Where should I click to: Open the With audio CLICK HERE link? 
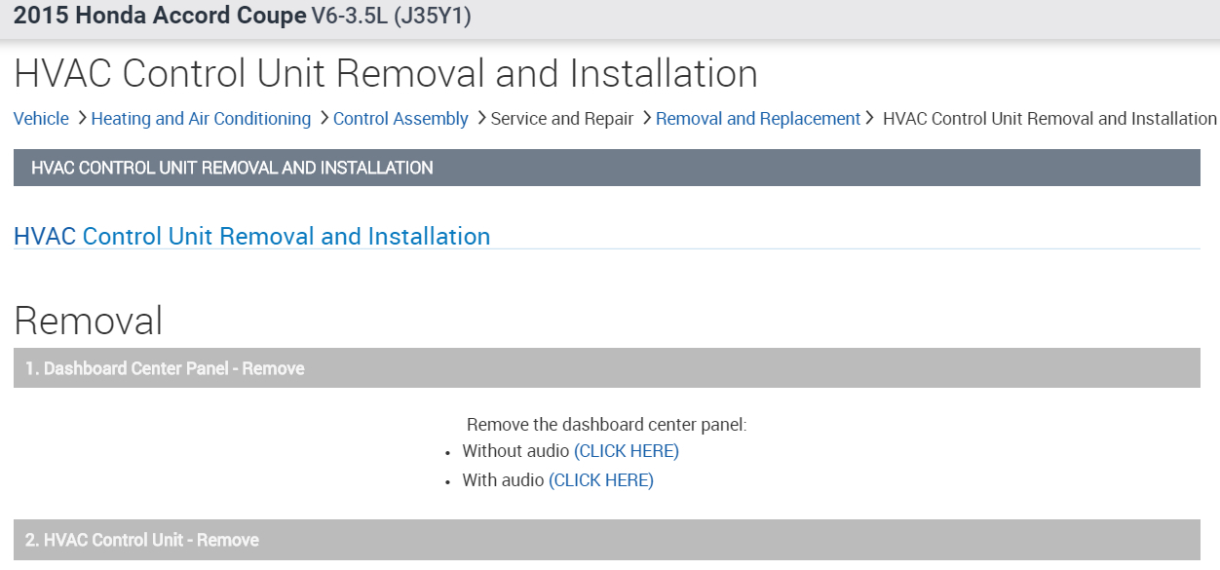[x=601, y=480]
